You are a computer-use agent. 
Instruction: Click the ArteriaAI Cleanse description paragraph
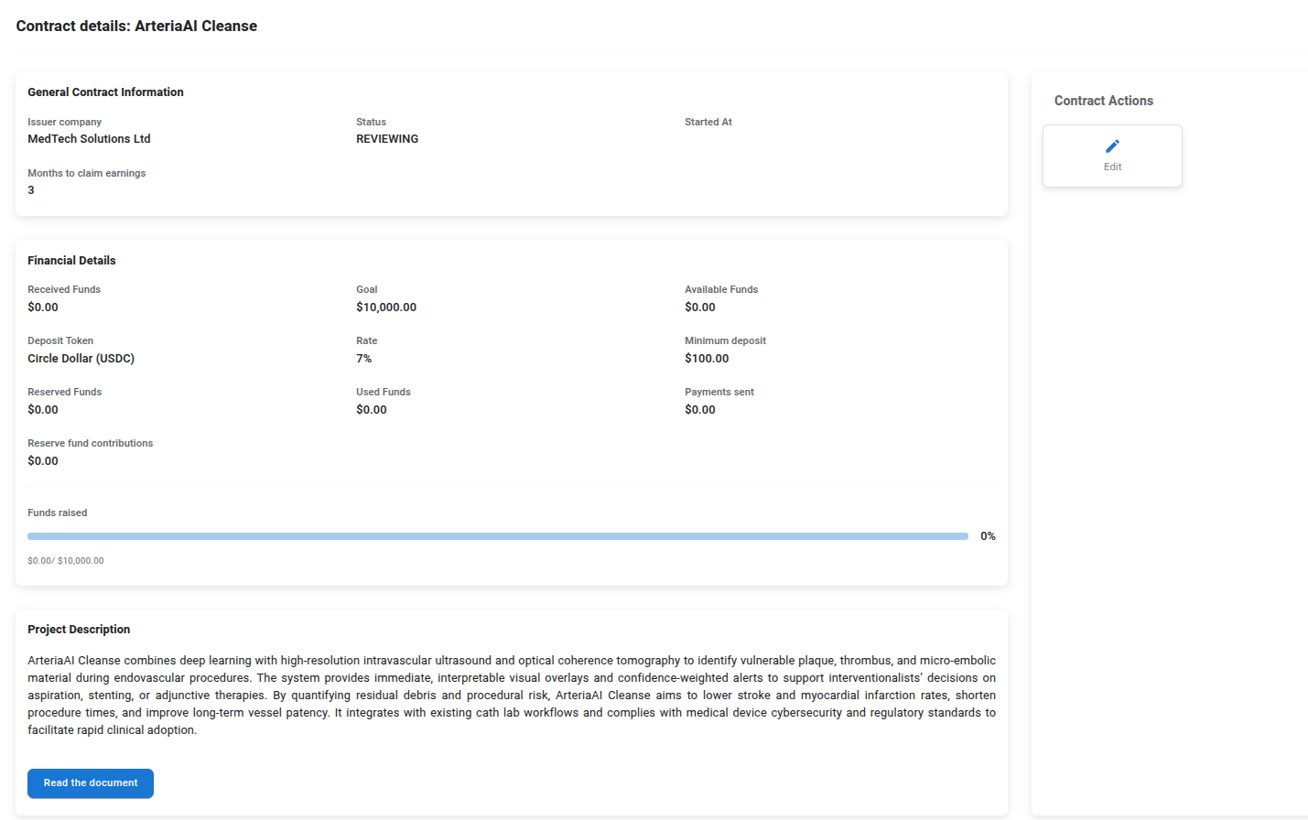(511, 695)
